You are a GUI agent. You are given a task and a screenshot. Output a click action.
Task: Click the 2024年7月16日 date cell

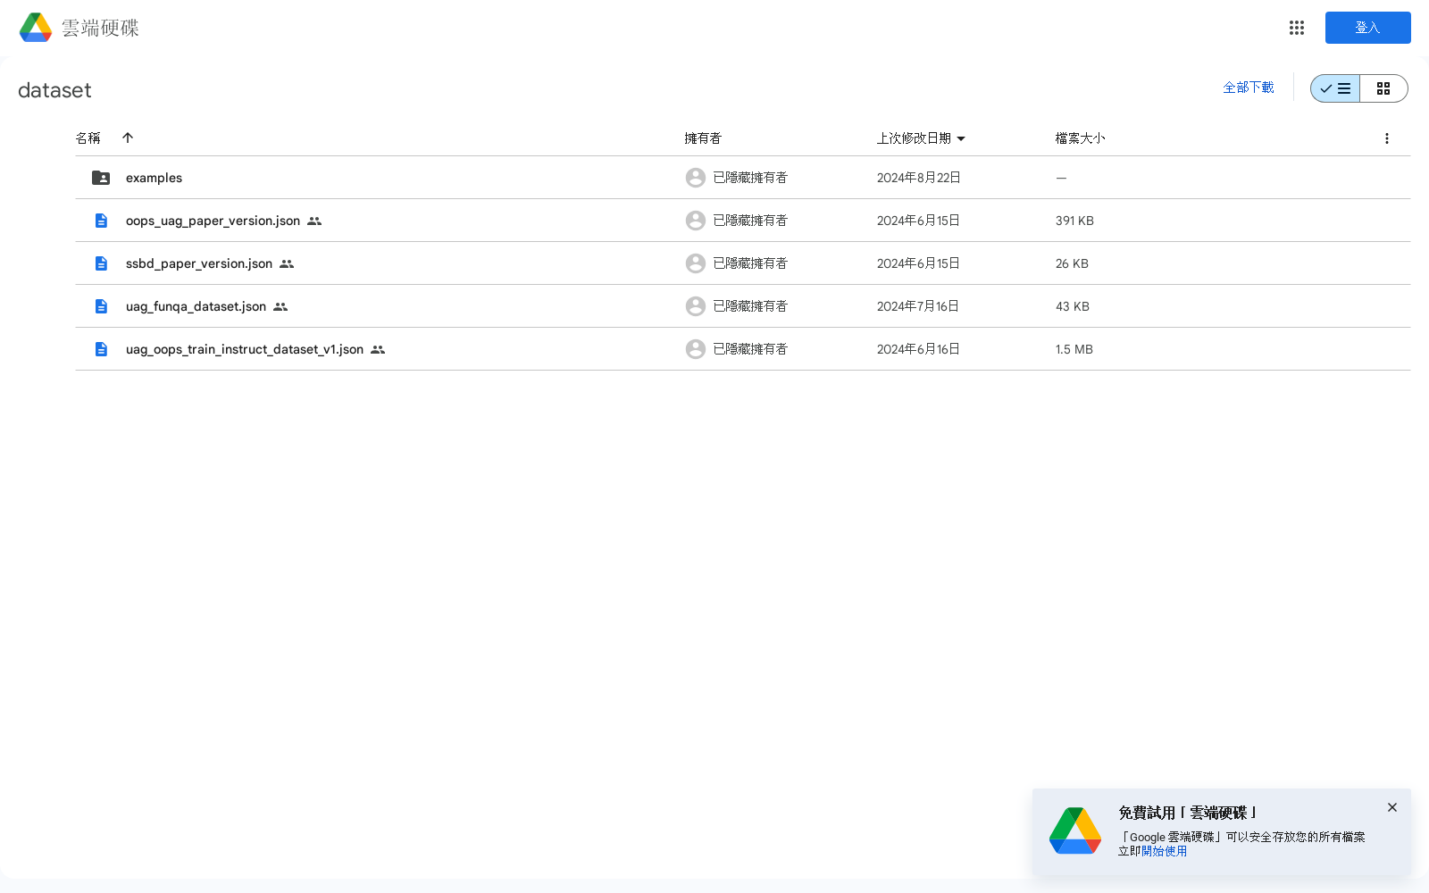[917, 306]
